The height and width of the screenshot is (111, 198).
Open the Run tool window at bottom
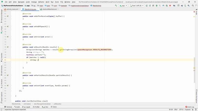click(45, 107)
